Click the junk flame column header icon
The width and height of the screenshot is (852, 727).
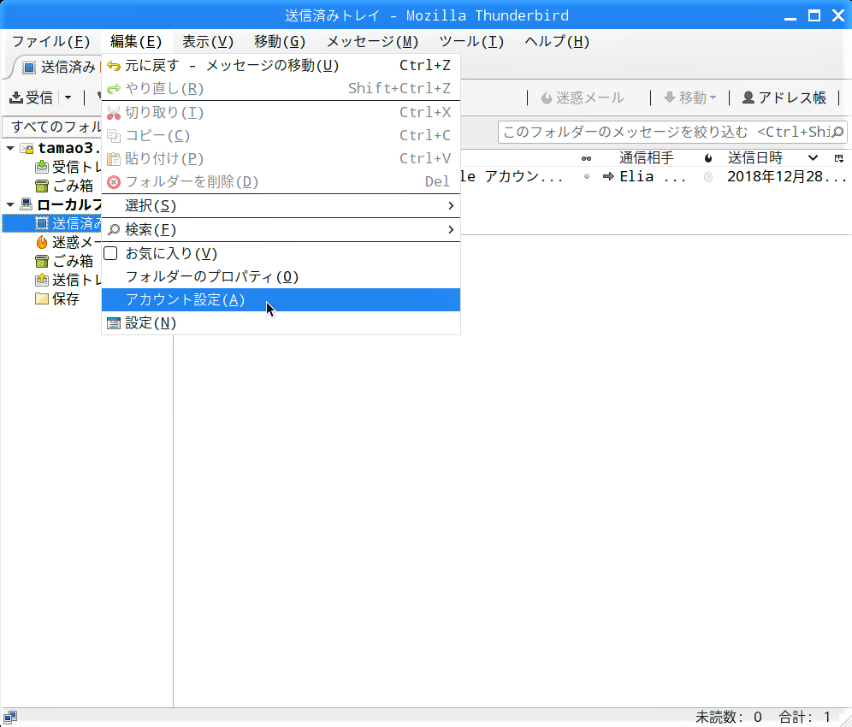pos(708,159)
